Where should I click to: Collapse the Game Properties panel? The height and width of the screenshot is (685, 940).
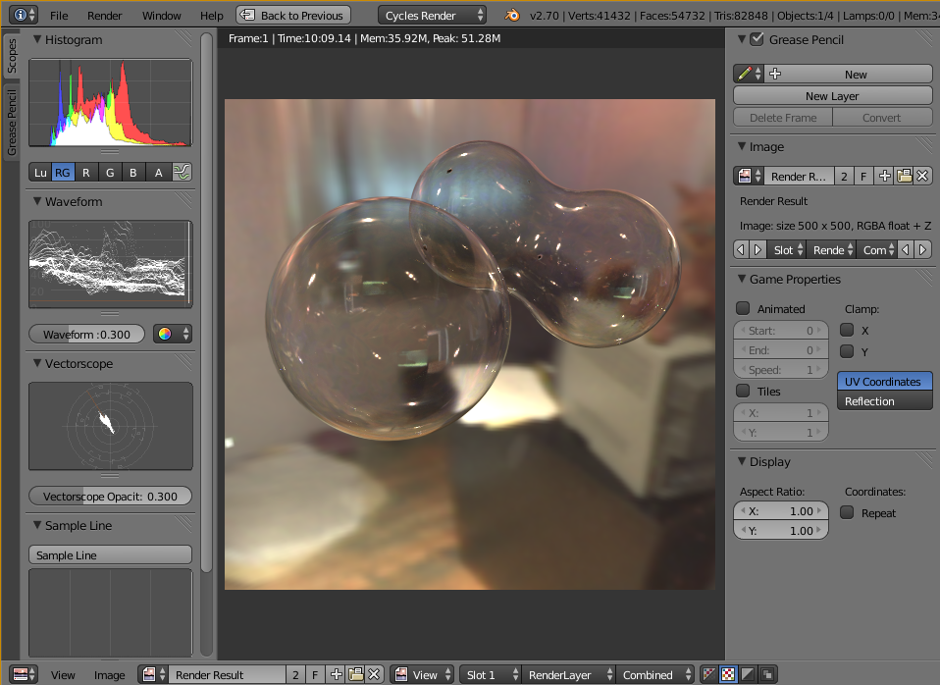(x=742, y=279)
